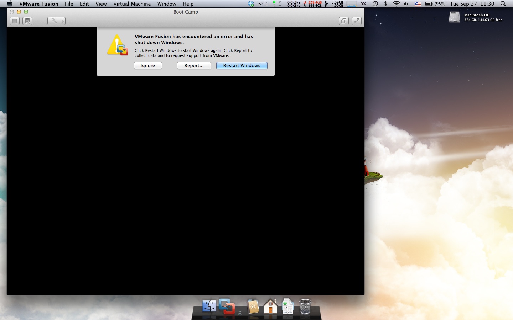
Task: Open the documents PDF stack in Dock
Action: [287, 306]
